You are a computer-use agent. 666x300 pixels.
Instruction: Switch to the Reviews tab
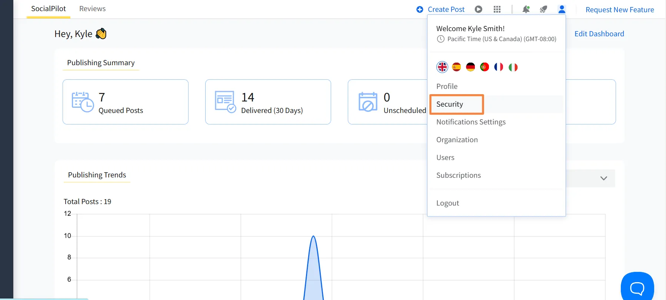pos(92,9)
